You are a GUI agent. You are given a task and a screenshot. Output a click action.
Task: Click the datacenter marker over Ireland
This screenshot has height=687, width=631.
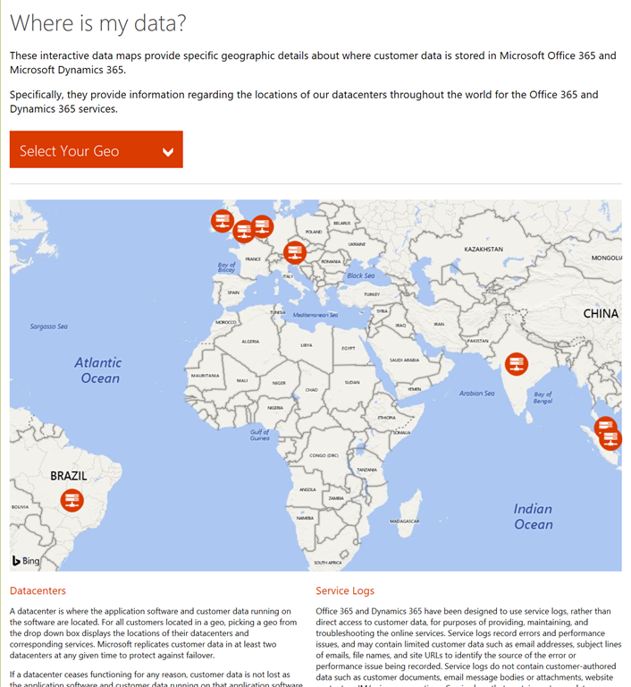click(x=222, y=220)
